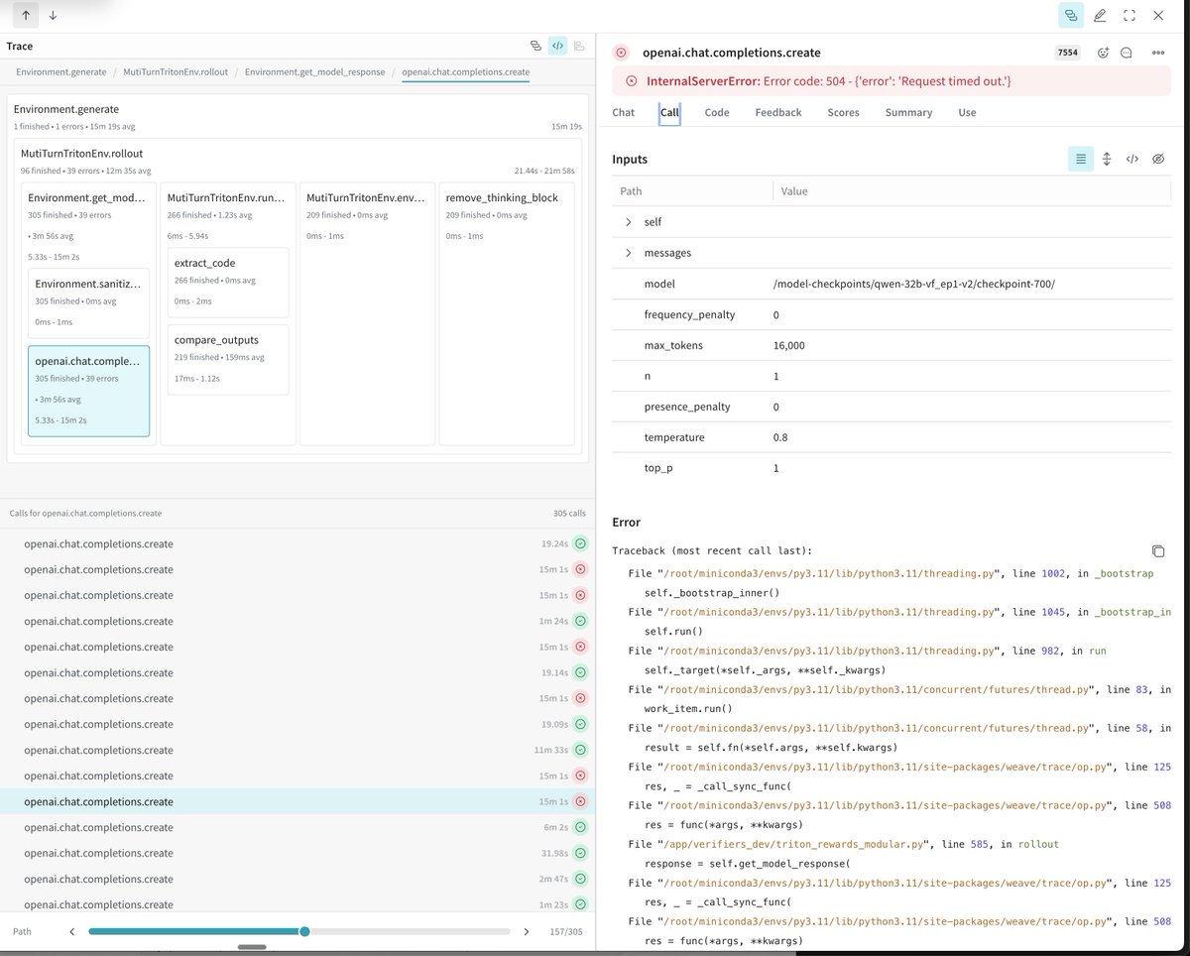
Task: Click green success icon on 6m 2s row
Action: 580,827
